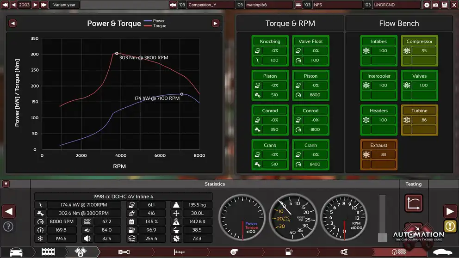Open the exhaust section tab icon
This screenshot has height=258, width=459.
coord(344,252)
